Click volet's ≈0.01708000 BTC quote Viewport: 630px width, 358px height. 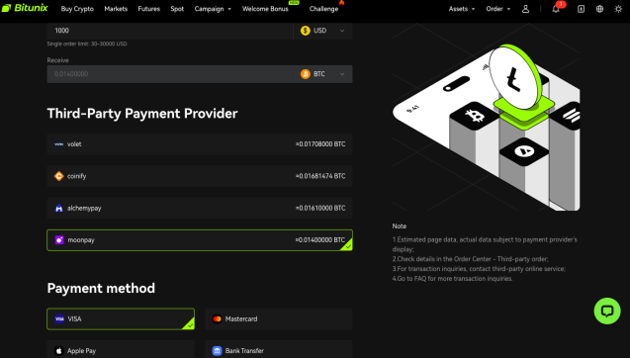pos(320,143)
